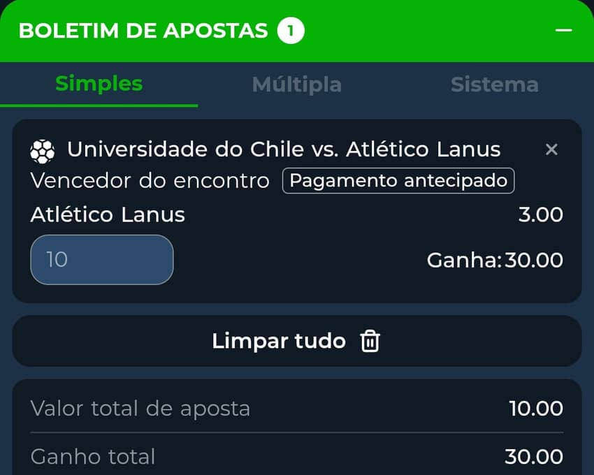This screenshot has width=594, height=475.
Task: Open the Sistema tab
Action: (494, 84)
